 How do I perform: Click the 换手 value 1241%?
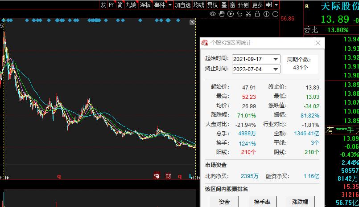tap(247, 143)
